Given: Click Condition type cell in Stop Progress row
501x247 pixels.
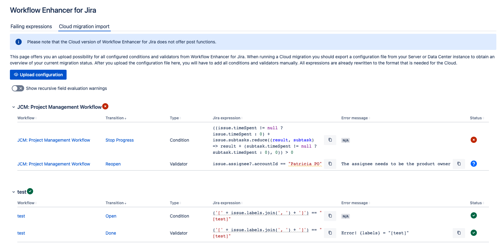Looking at the screenshot, I should tap(179, 140).
